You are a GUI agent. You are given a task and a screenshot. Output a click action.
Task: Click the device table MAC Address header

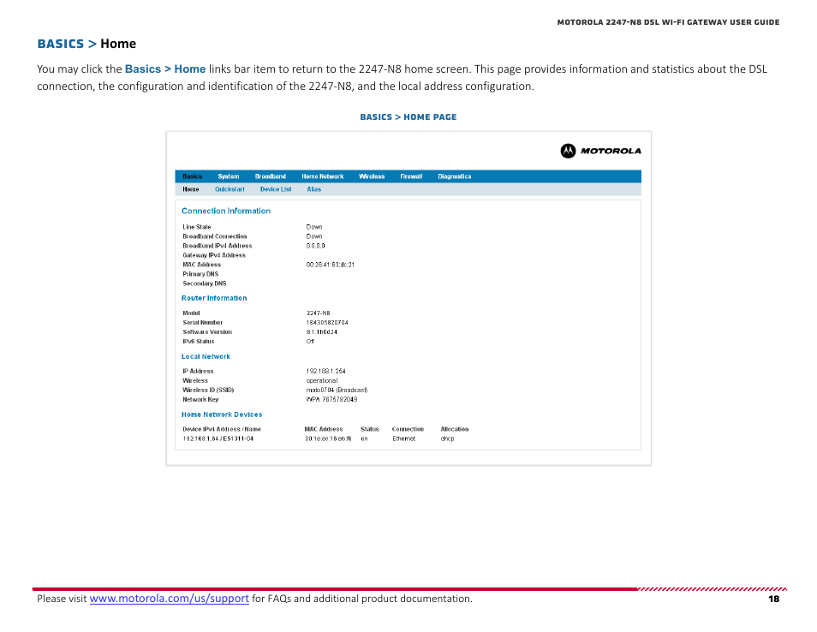324,429
